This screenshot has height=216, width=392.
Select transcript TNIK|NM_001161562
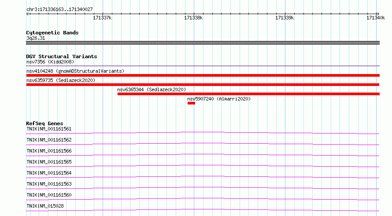point(49,140)
